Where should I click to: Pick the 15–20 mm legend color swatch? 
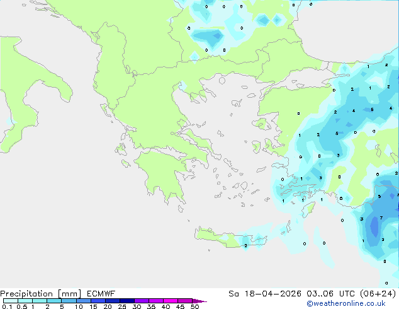98,301
